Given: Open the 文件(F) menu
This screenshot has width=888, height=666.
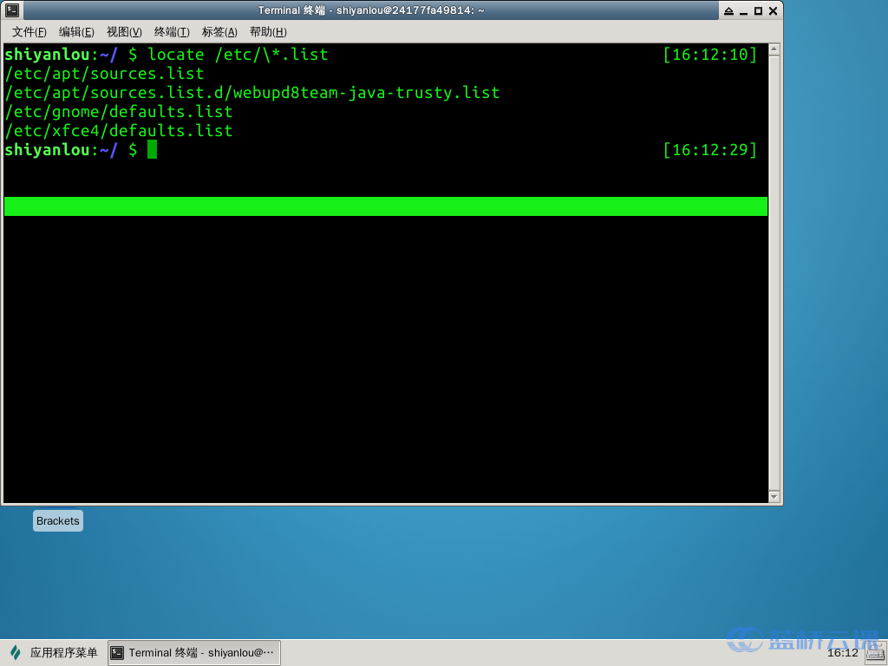Looking at the screenshot, I should [29, 32].
